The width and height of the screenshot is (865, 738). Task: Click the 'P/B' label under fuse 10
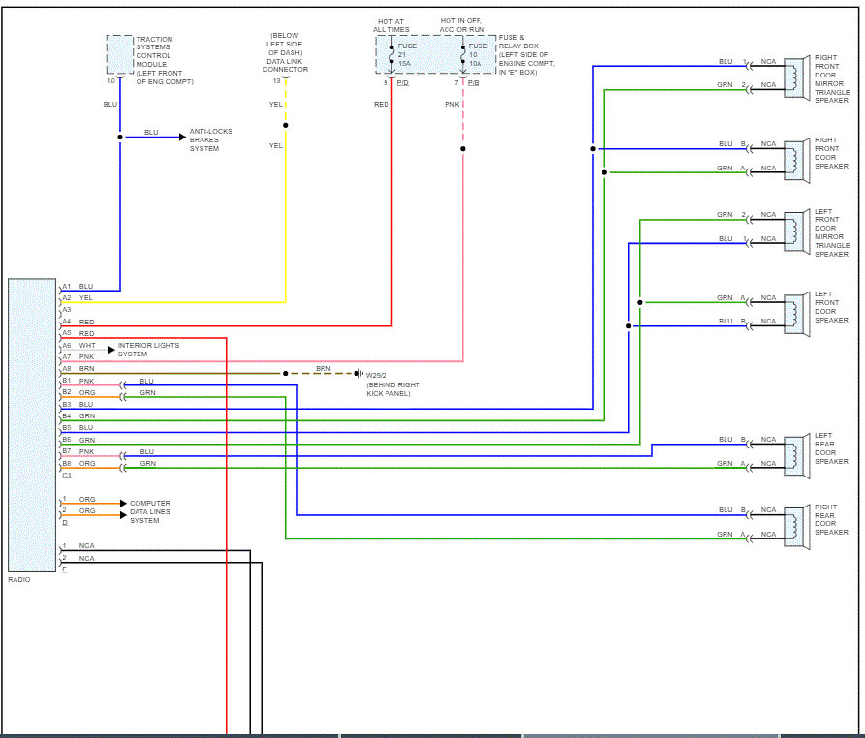[x=474, y=82]
